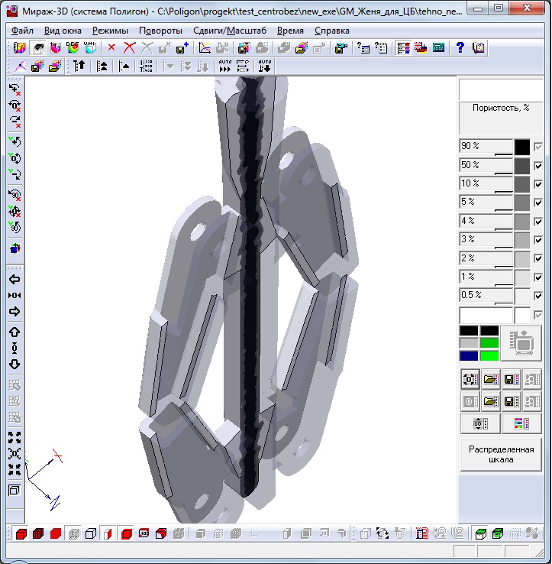
Task: Toggle the 0.5 % porosity checkbox
Action: tap(538, 296)
